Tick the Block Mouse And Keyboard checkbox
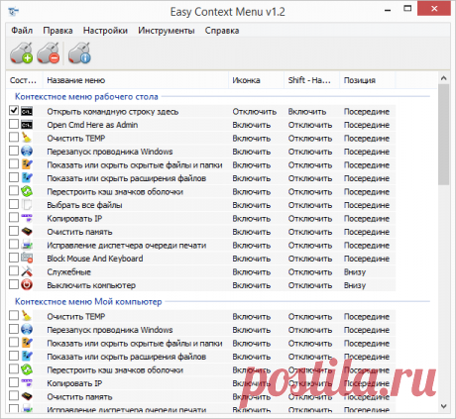The width and height of the screenshot is (456, 419). [x=14, y=258]
